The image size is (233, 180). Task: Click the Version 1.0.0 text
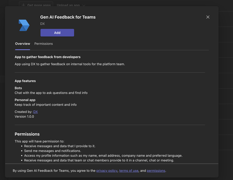24,116
